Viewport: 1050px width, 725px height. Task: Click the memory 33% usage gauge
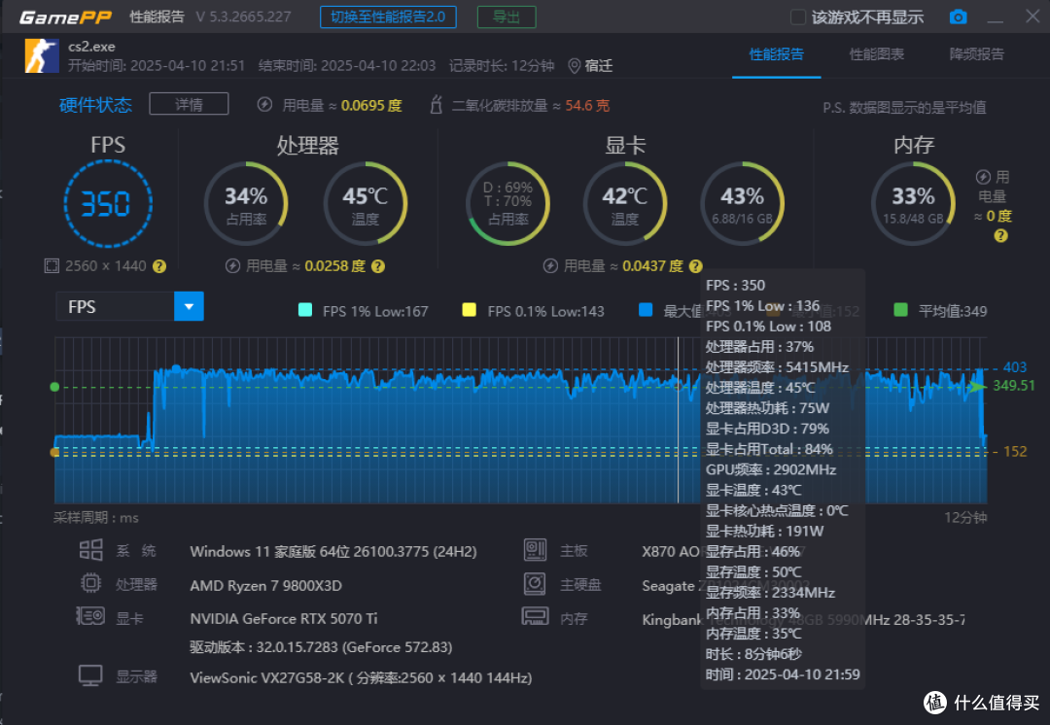pyautogui.click(x=913, y=203)
